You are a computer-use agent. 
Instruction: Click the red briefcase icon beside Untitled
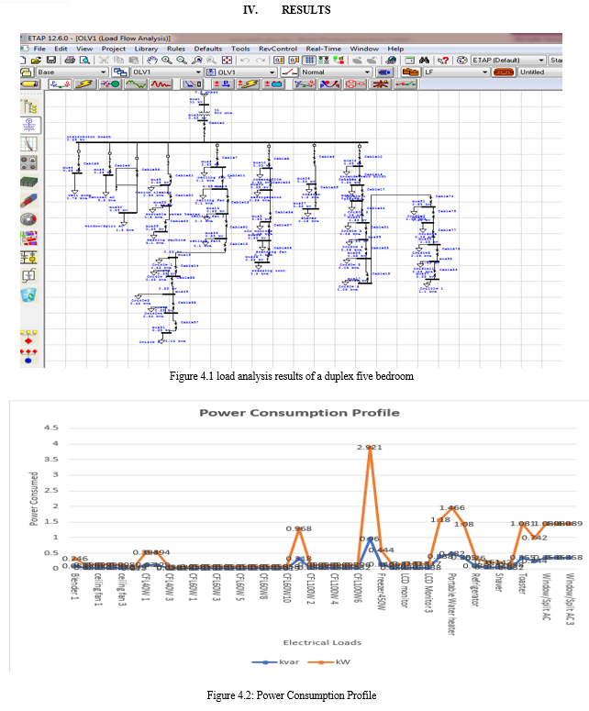[504, 72]
